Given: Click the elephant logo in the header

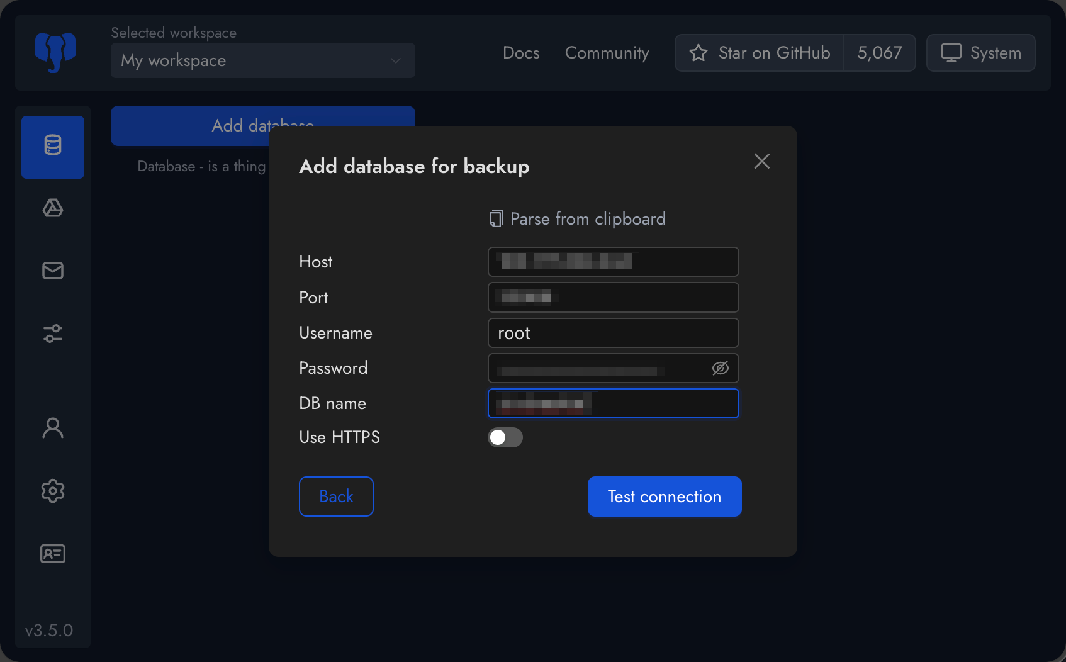Looking at the screenshot, I should point(55,53).
